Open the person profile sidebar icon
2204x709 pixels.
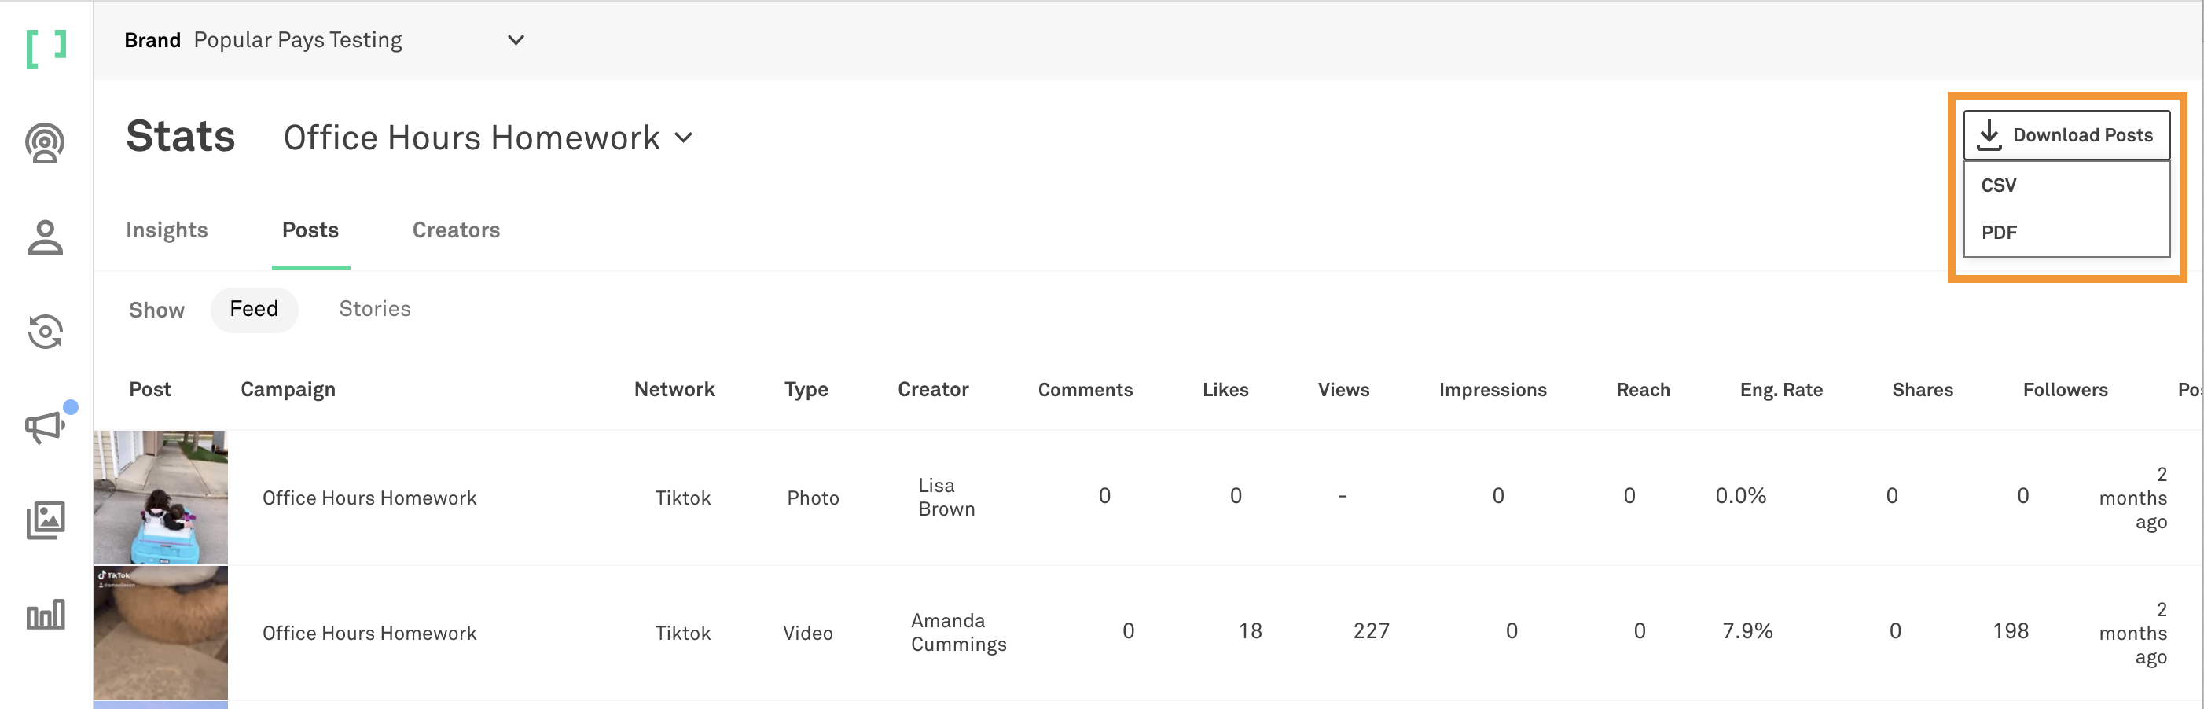point(45,237)
